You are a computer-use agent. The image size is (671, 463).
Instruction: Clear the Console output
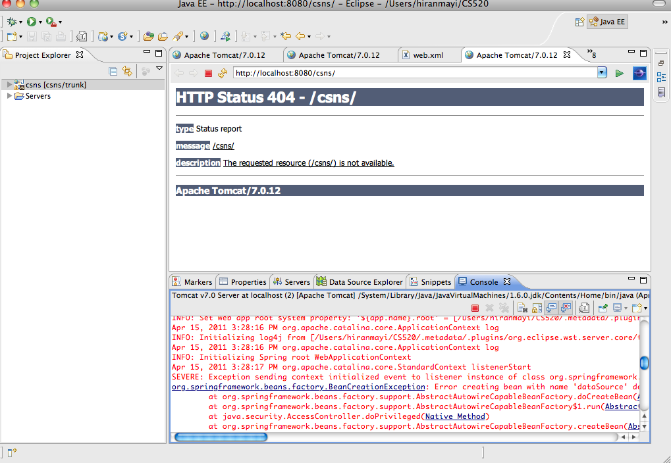click(x=522, y=308)
